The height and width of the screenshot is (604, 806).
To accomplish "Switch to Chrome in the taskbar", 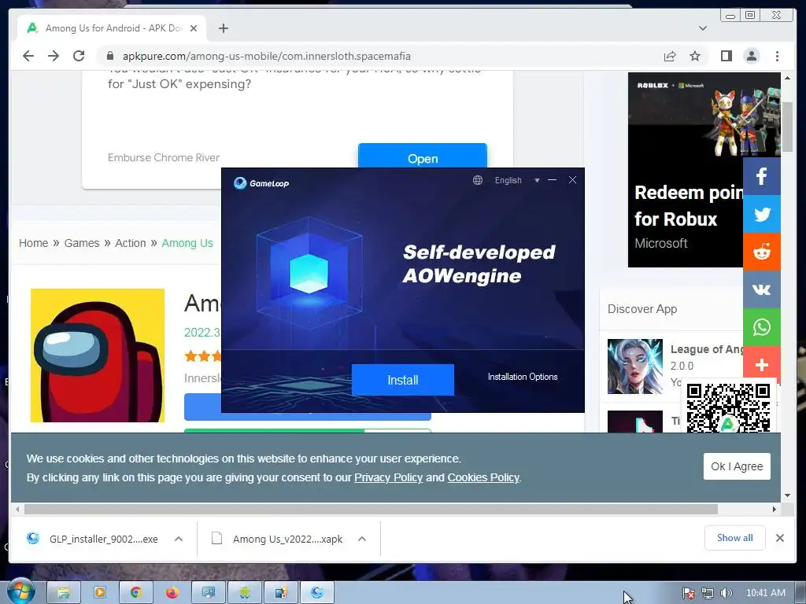I will (135, 593).
